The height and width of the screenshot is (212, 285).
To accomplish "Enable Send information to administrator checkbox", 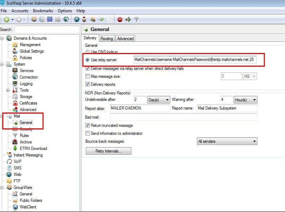I will [x=87, y=133].
